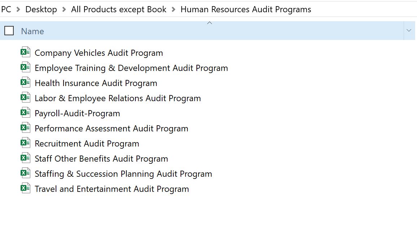Select Staff Other Benefits file icon
The image size is (417, 239).
(25, 158)
